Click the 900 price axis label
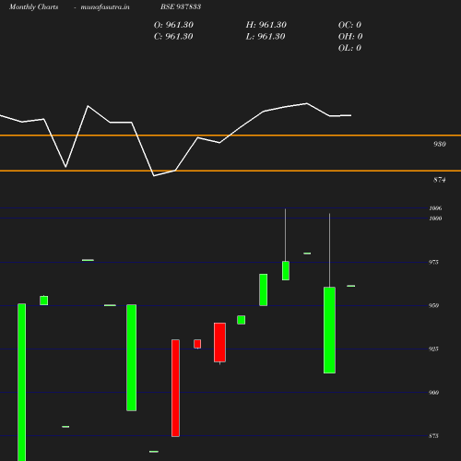This screenshot has width=461, height=461. click(x=433, y=393)
